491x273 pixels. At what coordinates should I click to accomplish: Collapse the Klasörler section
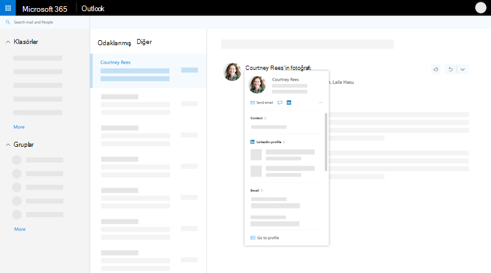click(8, 42)
